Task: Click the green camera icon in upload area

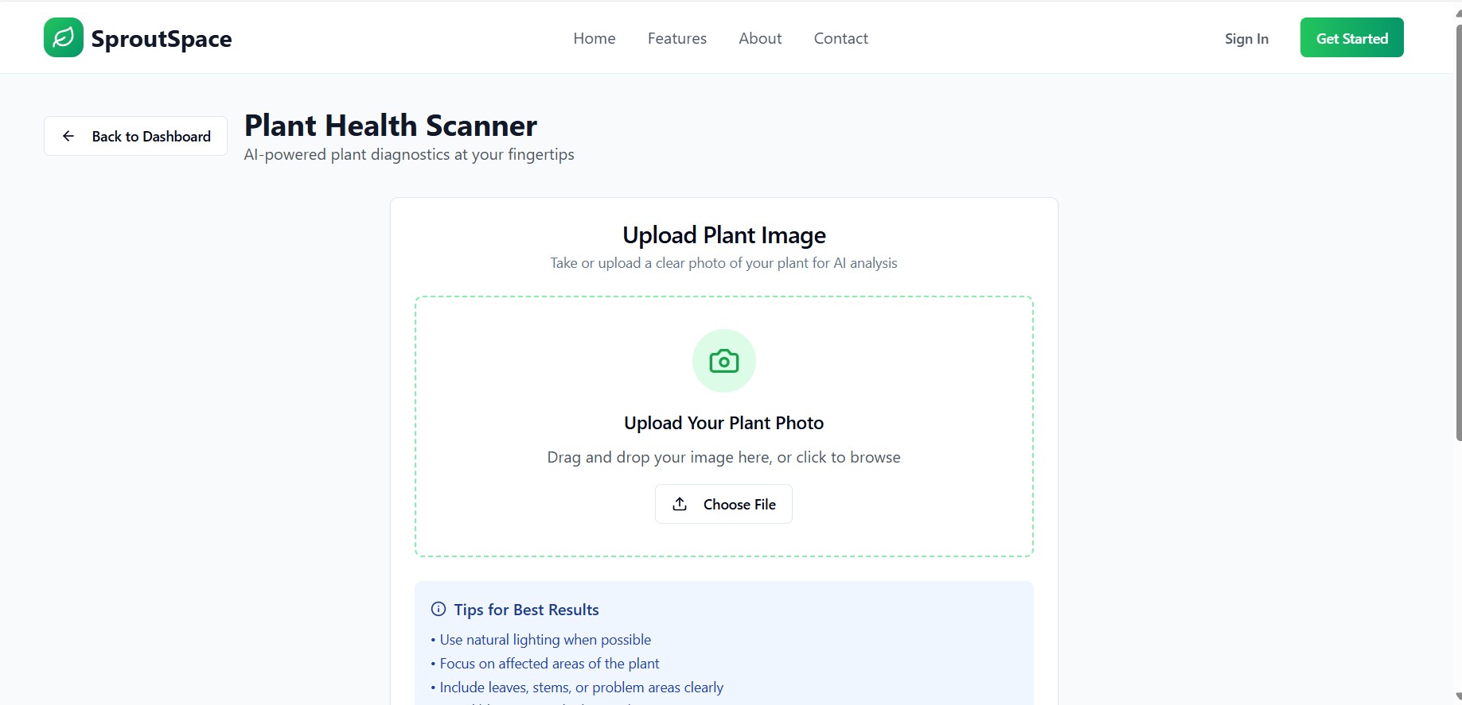Action: point(723,361)
